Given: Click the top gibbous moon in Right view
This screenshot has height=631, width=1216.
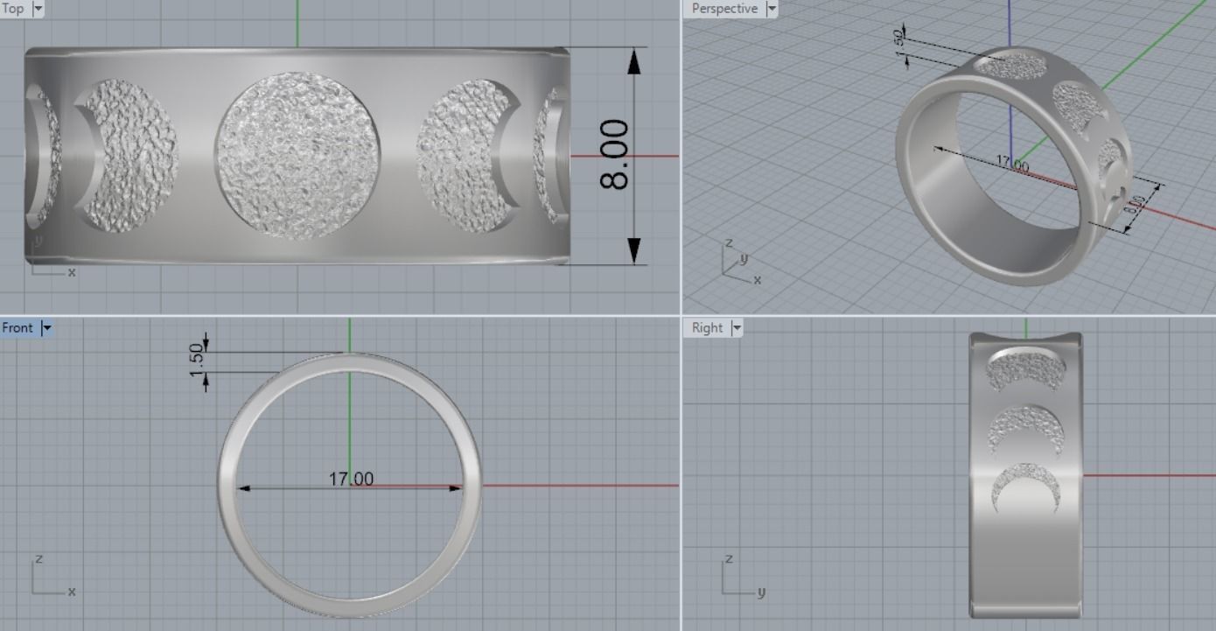Looking at the screenshot, I should (x=1024, y=368).
